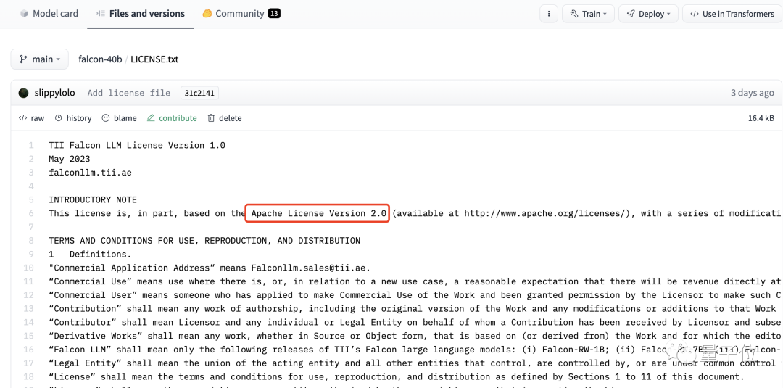Click the contribute pencil icon
The height and width of the screenshot is (388, 783).
(151, 117)
